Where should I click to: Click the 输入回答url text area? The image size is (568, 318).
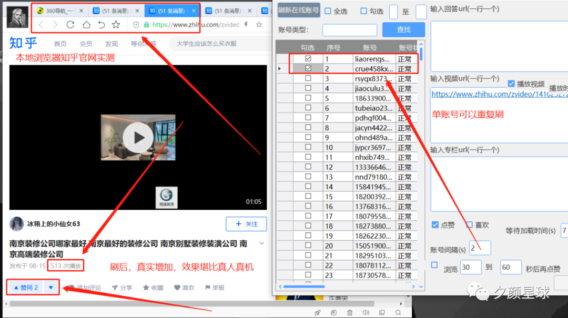point(499,46)
